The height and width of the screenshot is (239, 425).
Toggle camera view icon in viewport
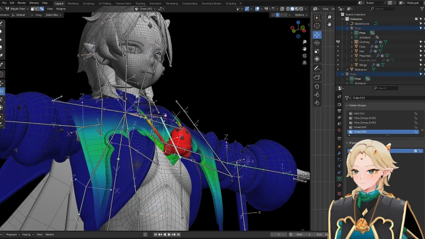pos(305,56)
